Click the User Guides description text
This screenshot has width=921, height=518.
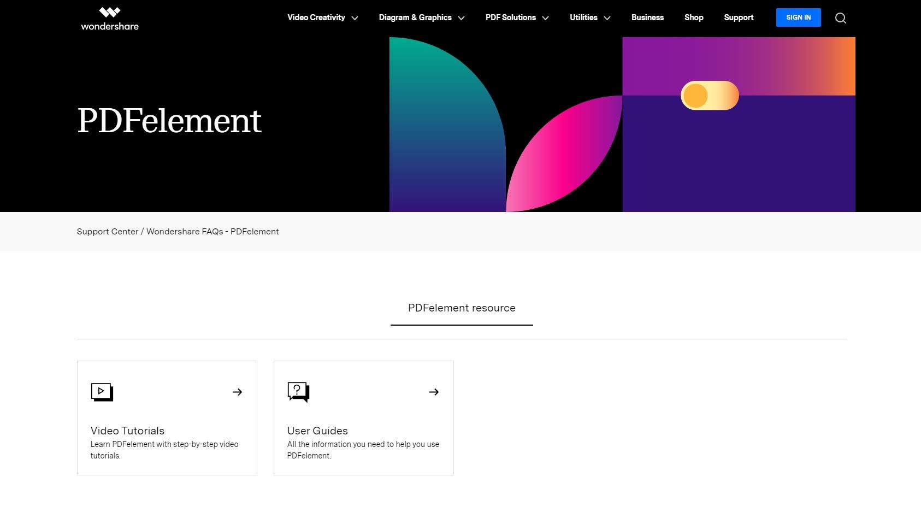pos(363,450)
